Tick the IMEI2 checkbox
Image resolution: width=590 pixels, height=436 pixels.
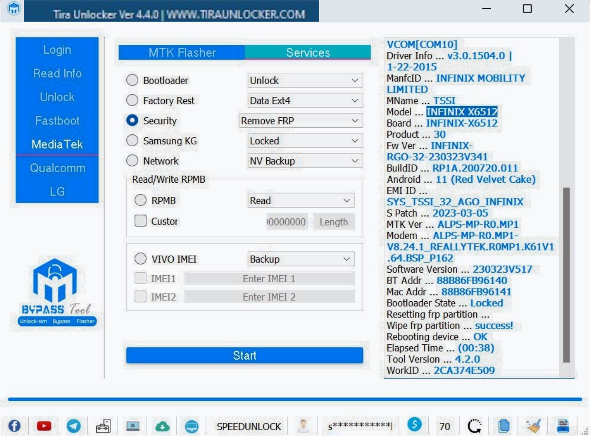141,297
